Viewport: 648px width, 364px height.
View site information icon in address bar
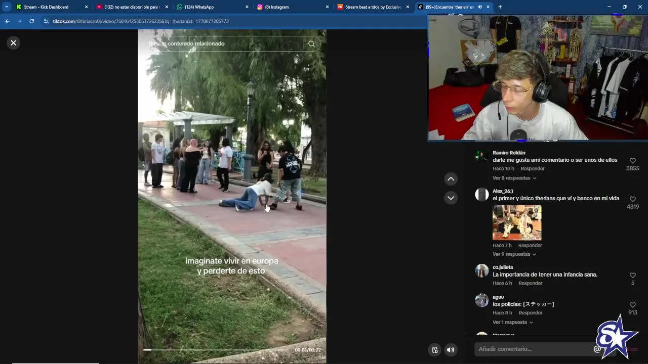[x=46, y=21]
